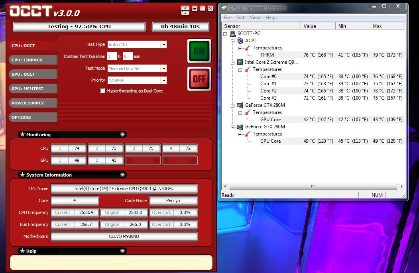Click the CPU Frequency Current value 2533.4
This screenshot has width=419, height=273.
tap(86, 212)
